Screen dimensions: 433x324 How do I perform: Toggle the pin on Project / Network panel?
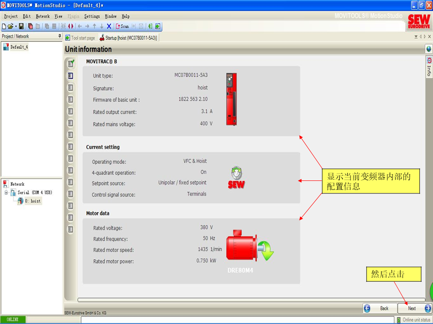[60, 36]
